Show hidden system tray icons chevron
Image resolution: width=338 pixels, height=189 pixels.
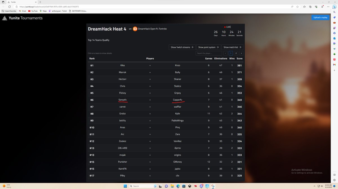pos(314,186)
